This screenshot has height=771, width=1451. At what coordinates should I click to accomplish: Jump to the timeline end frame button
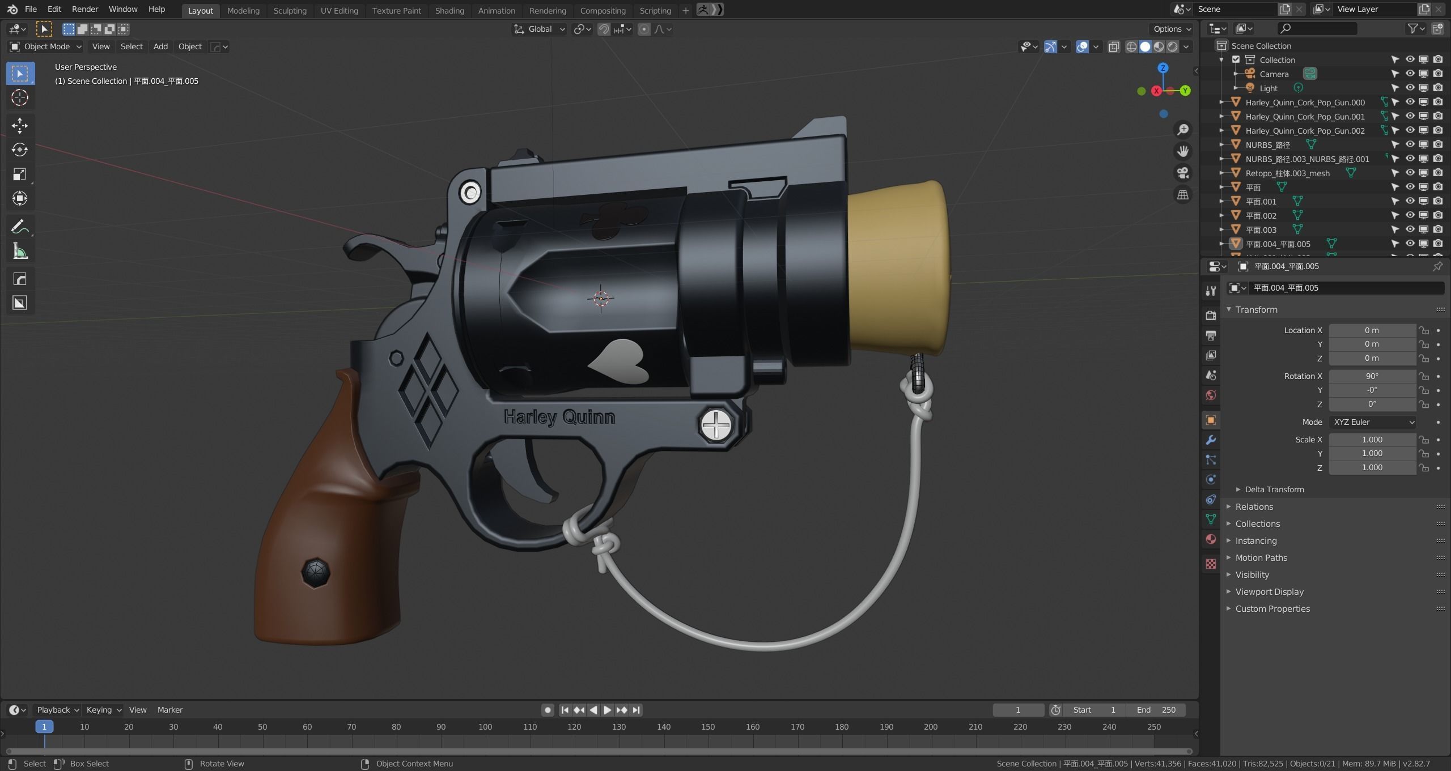(636, 710)
